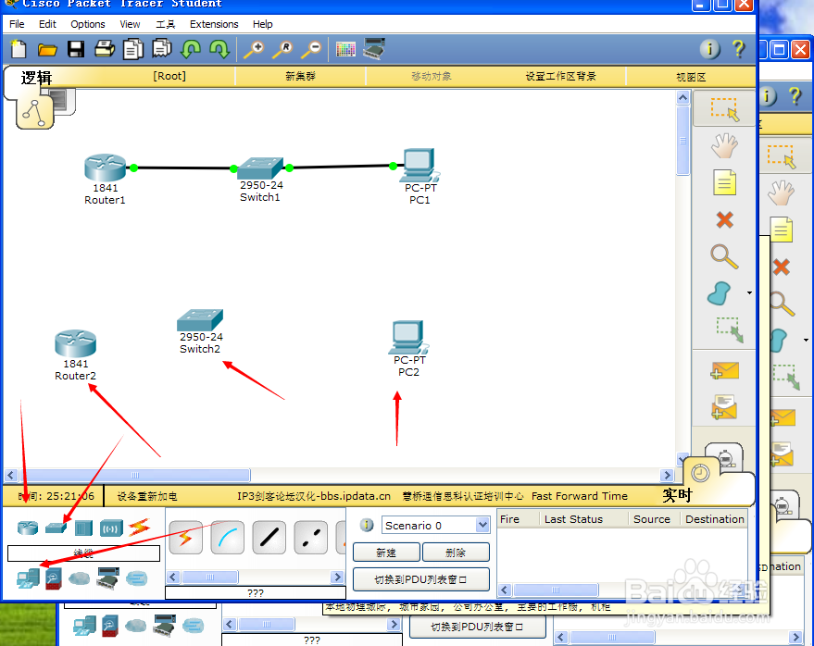Choose the Inspect magnifier tool

tap(724, 257)
